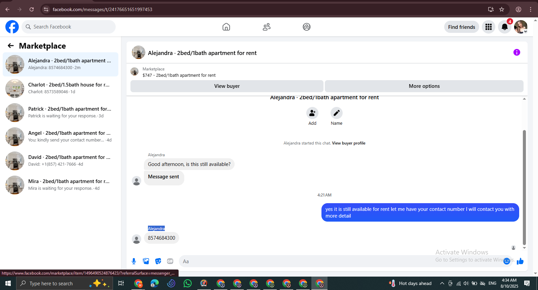Attach a photo using the image icon
This screenshot has width=538, height=290.
(146, 261)
